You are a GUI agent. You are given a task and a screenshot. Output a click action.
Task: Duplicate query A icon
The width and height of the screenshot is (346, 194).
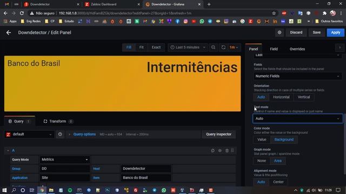(212, 150)
